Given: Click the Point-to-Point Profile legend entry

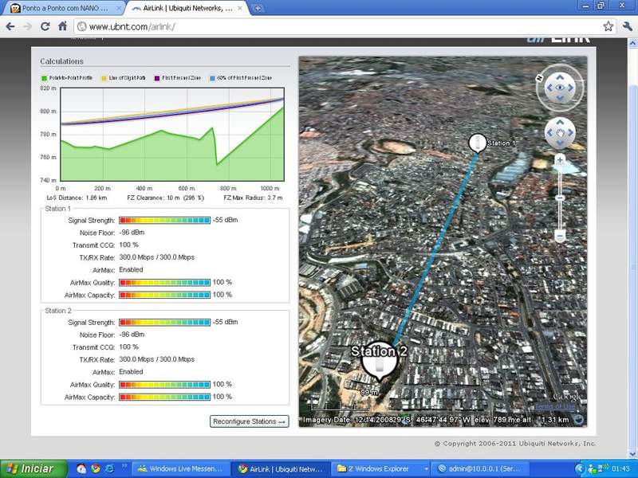Looking at the screenshot, I should 67,78.
